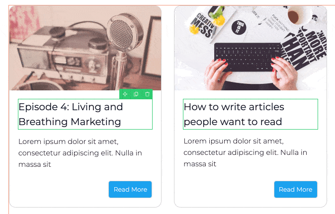Screen dimensions: 335x214
Task: Click the coffee cup in article image
Action: 298,15
